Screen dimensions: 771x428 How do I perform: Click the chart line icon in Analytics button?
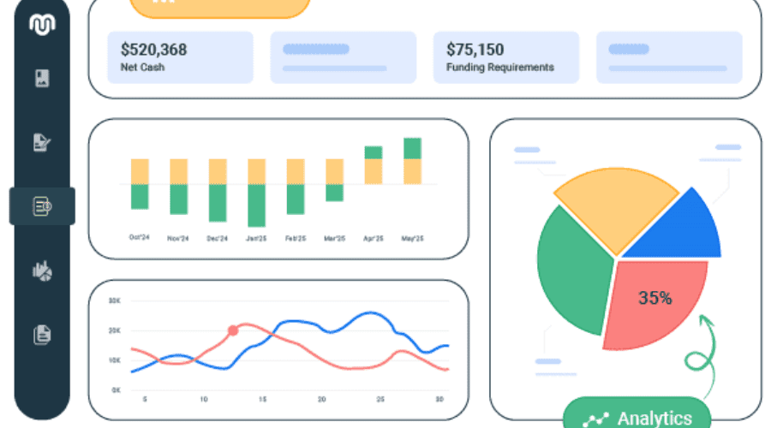(595, 419)
